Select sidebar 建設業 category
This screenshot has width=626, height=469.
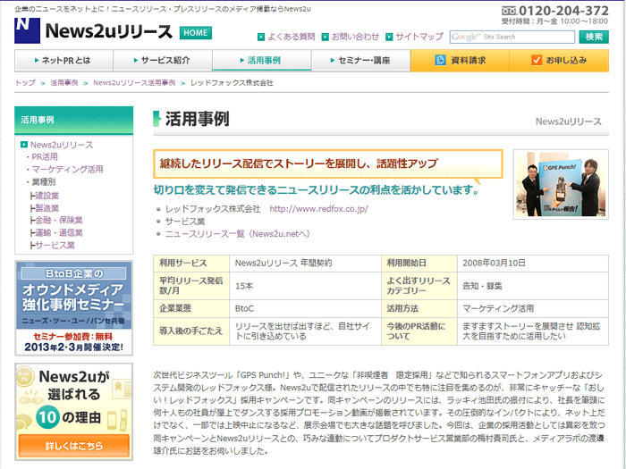click(x=47, y=196)
